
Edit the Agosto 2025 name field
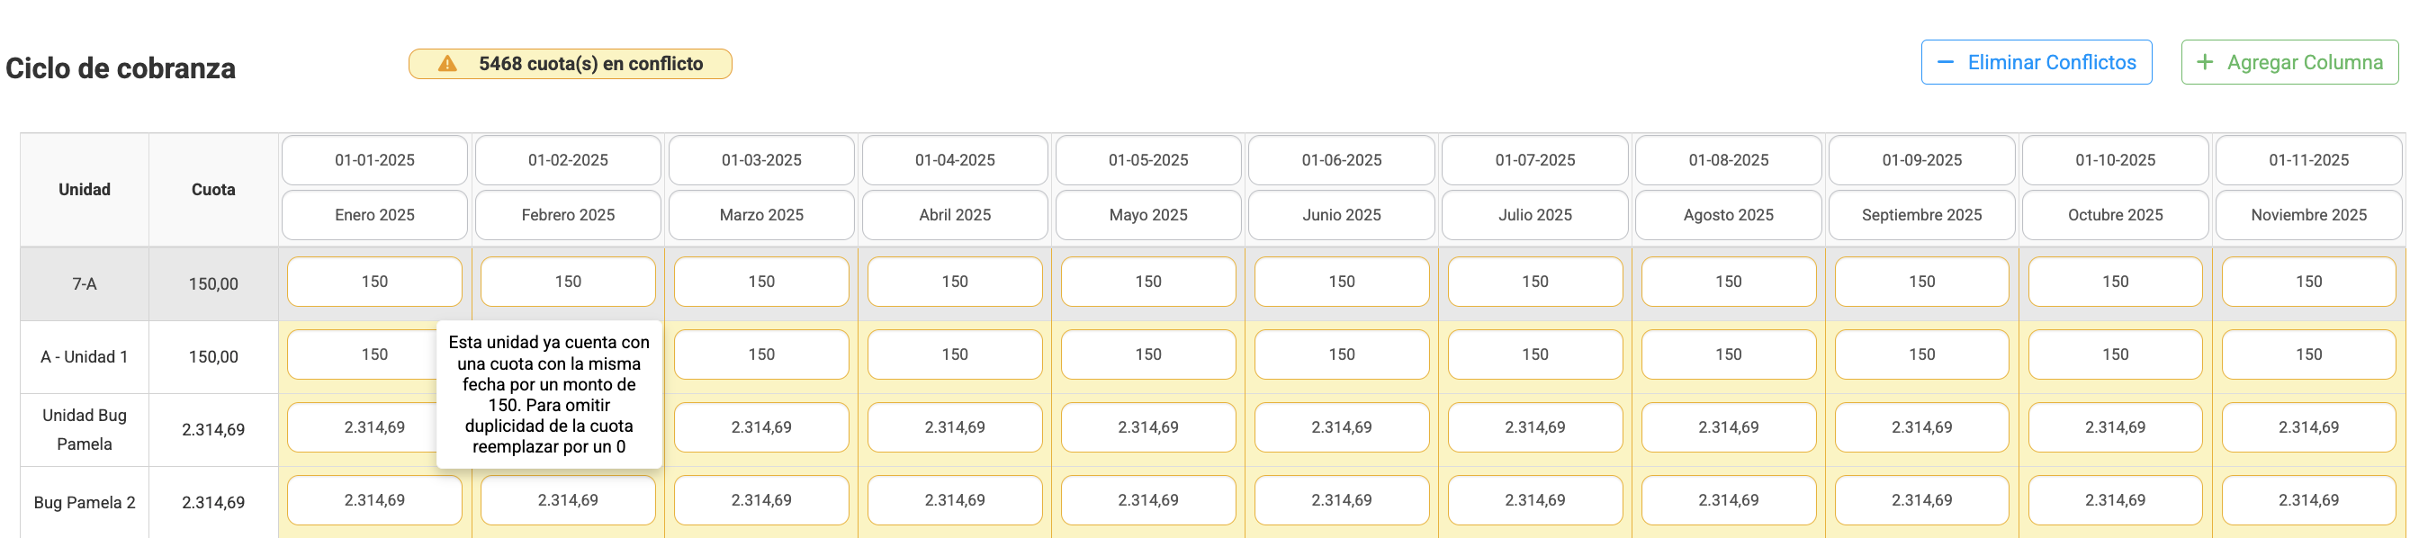click(1729, 215)
